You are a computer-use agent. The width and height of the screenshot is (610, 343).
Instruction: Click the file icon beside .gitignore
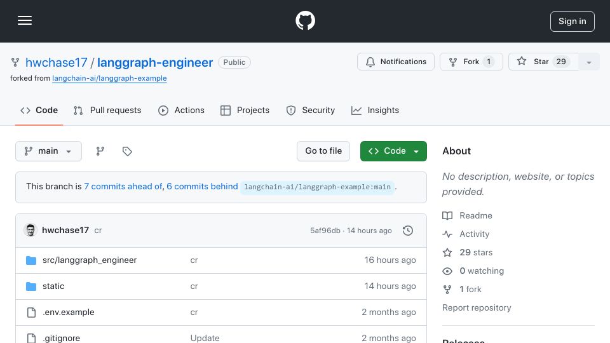tap(31, 338)
